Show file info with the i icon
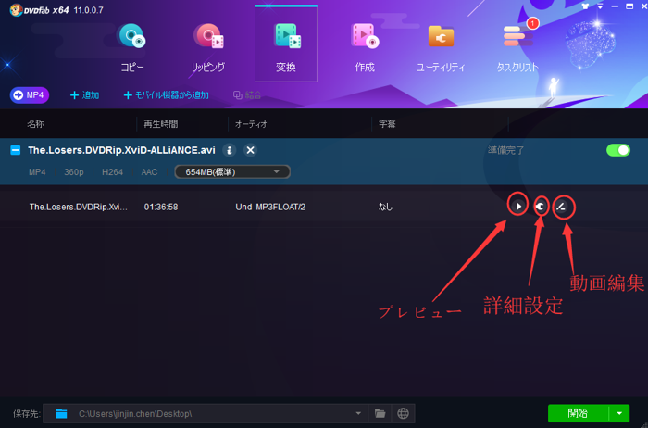Screen dimensions: 648x428 click(230, 150)
